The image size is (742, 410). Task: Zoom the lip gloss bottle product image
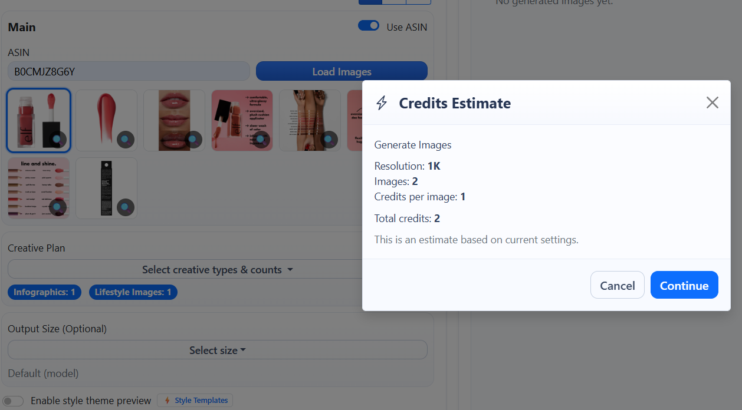click(x=58, y=140)
